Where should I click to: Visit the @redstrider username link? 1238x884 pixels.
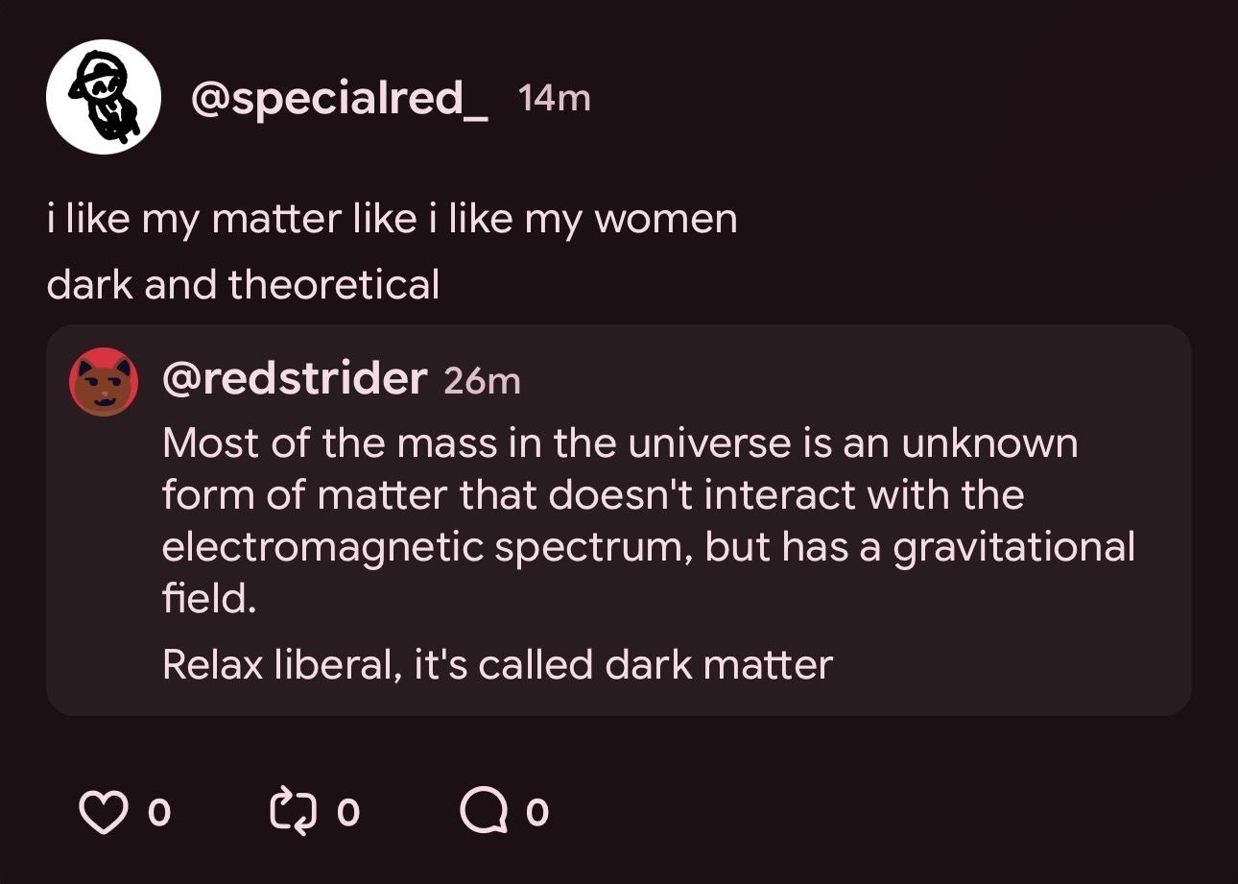coord(295,379)
